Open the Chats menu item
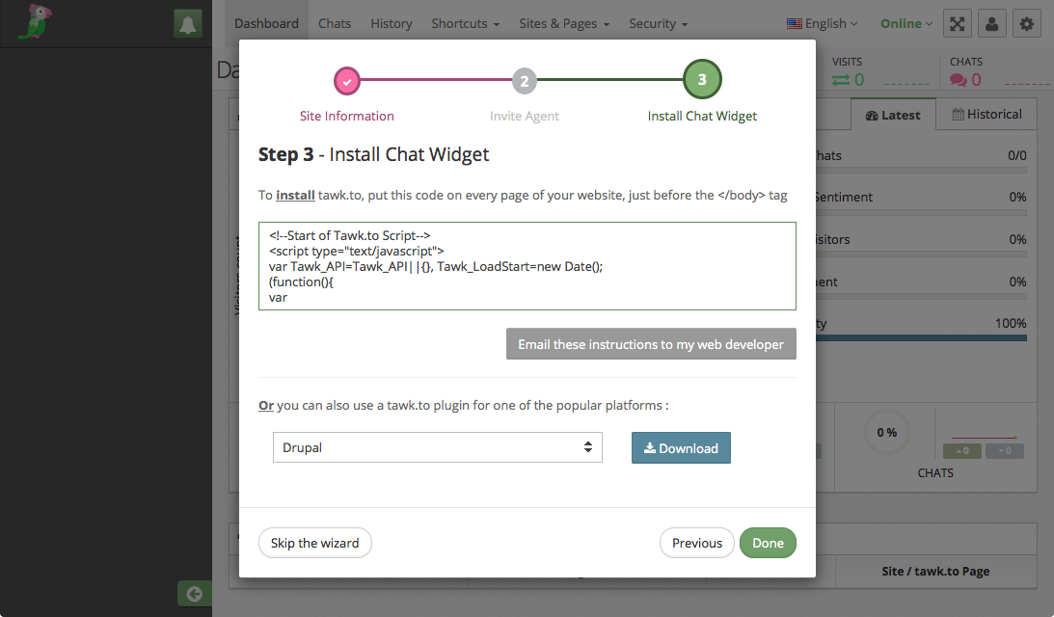This screenshot has height=617, width=1054. pyautogui.click(x=334, y=23)
